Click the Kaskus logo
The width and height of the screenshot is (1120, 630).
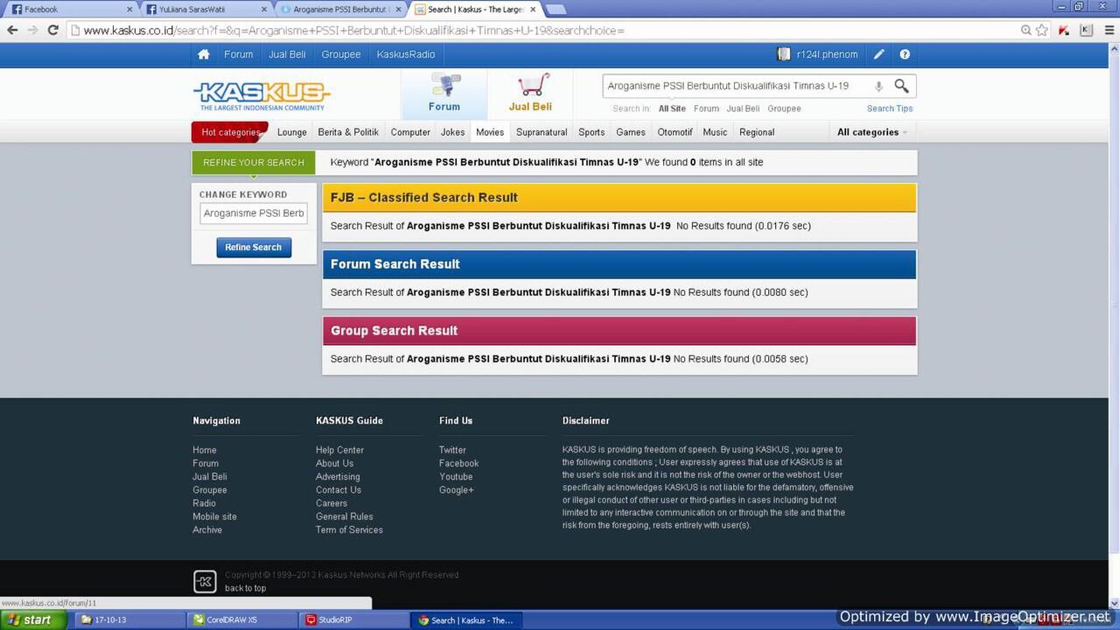pyautogui.click(x=262, y=95)
